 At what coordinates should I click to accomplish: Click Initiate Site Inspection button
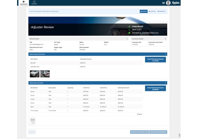[139, 132]
